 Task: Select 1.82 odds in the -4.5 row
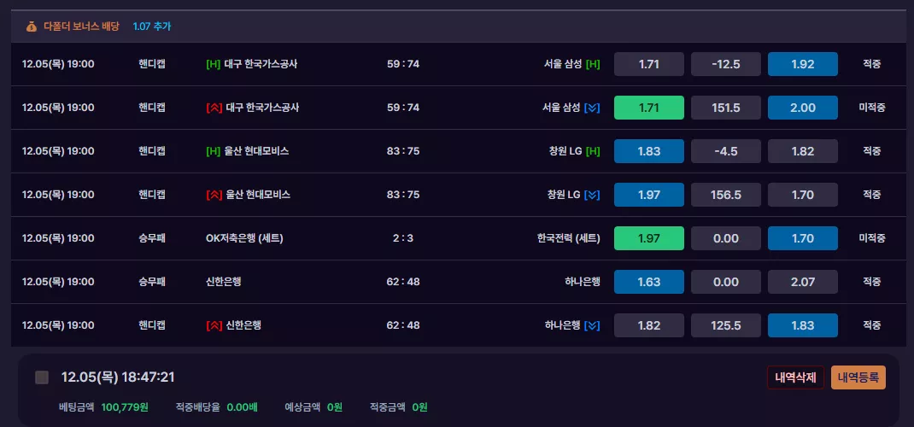pyautogui.click(x=803, y=151)
